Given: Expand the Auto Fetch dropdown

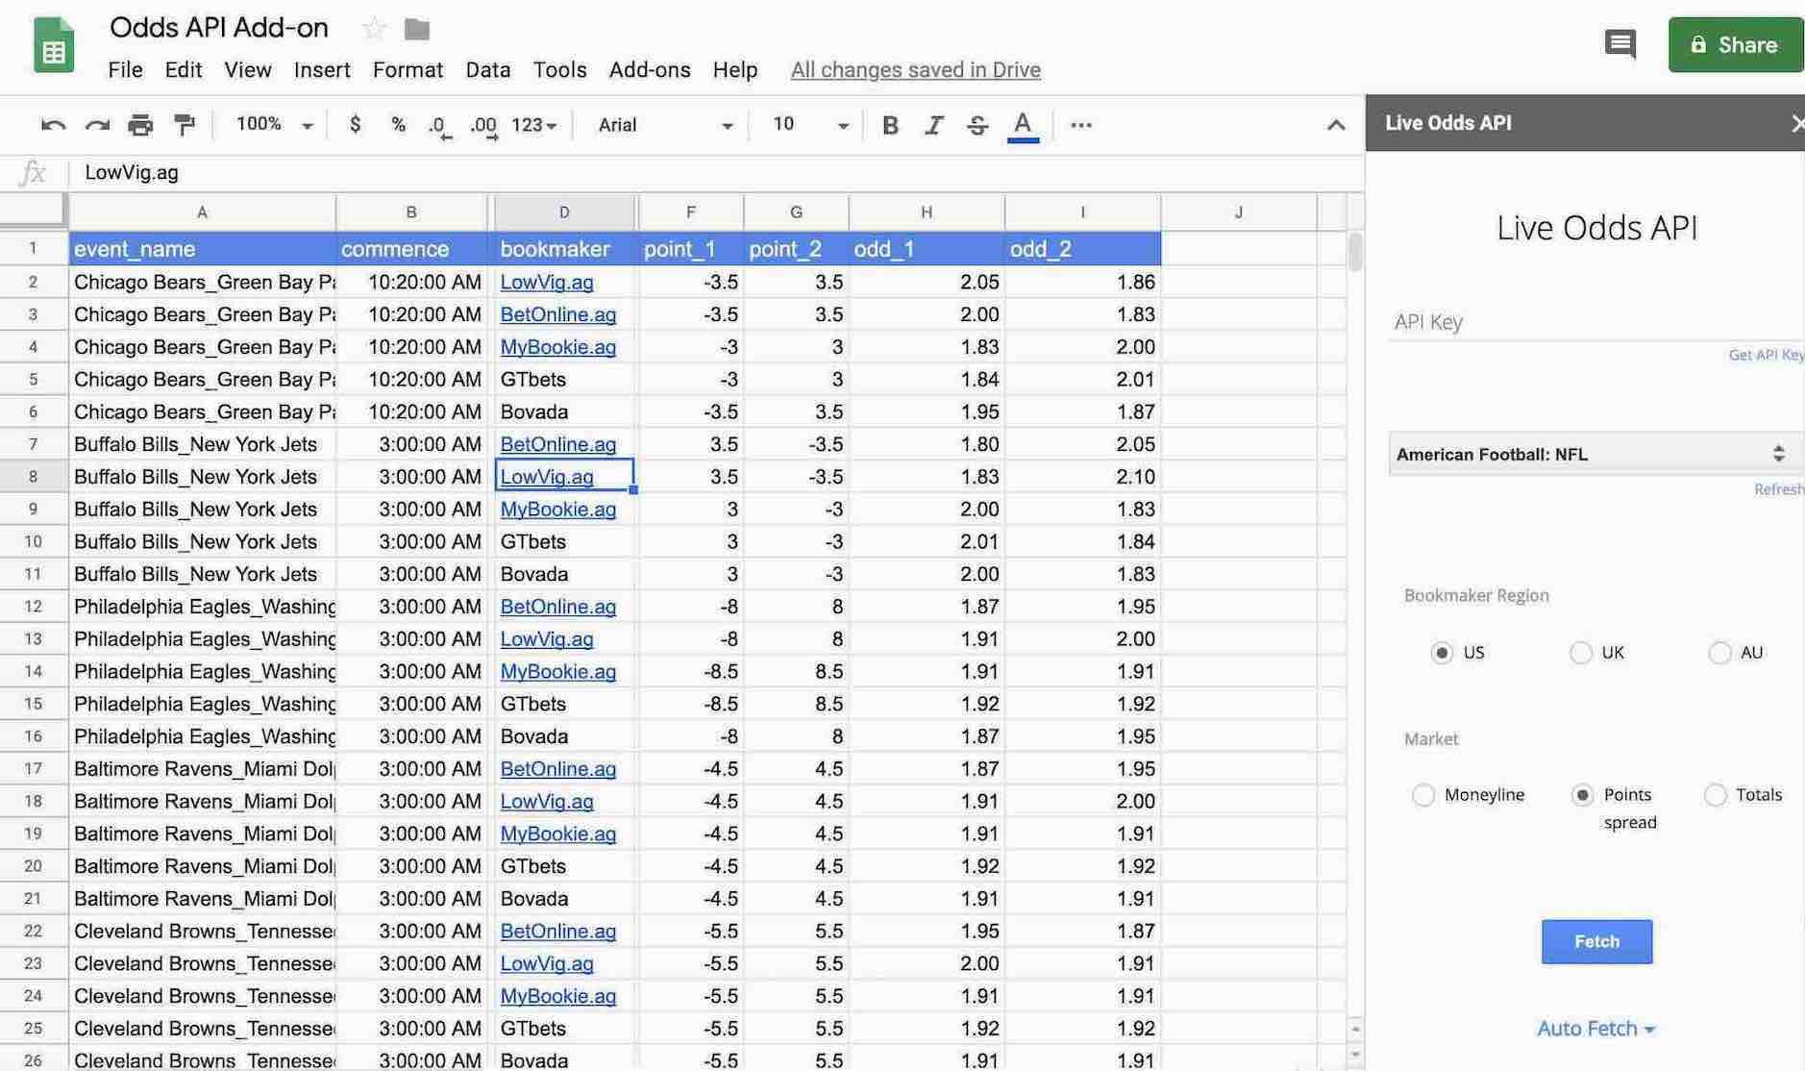Looking at the screenshot, I should point(1595,1029).
